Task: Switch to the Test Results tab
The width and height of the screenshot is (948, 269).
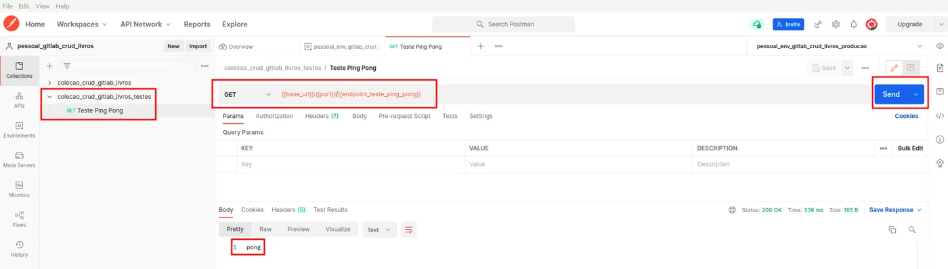Action: pyautogui.click(x=330, y=210)
